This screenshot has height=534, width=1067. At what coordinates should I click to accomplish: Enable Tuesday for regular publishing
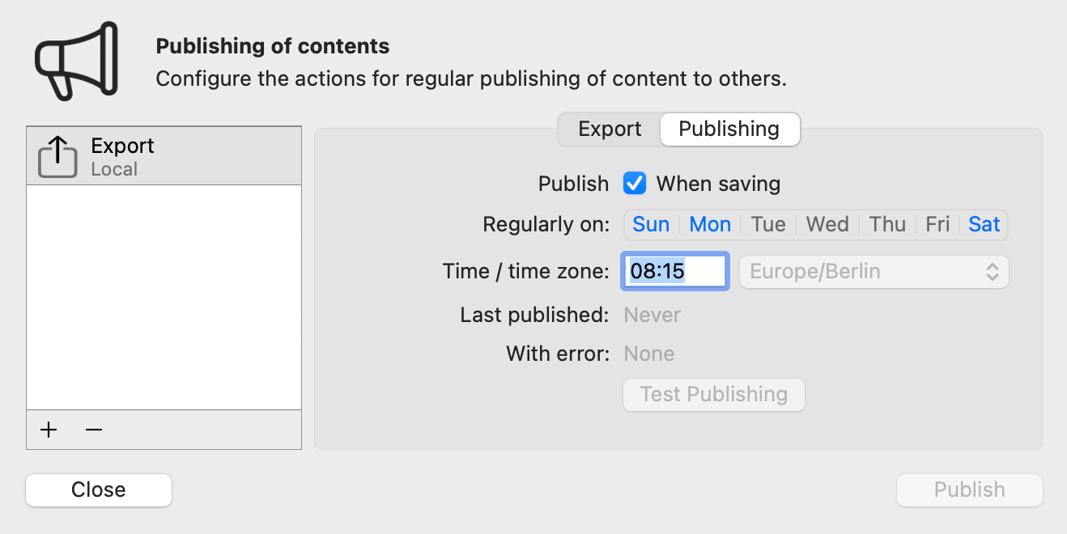tap(768, 224)
